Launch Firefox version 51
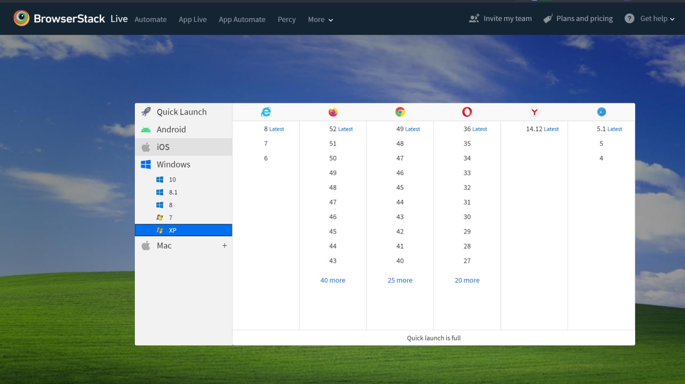 [x=333, y=144]
